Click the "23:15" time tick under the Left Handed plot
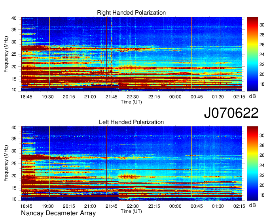 154,206
